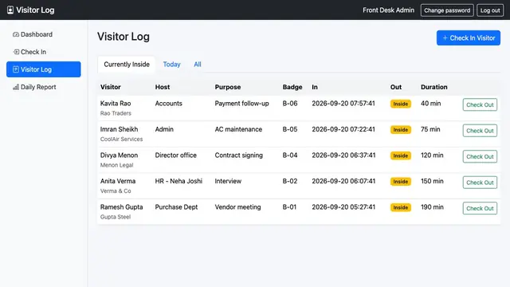Click badge number B-05

290,129
